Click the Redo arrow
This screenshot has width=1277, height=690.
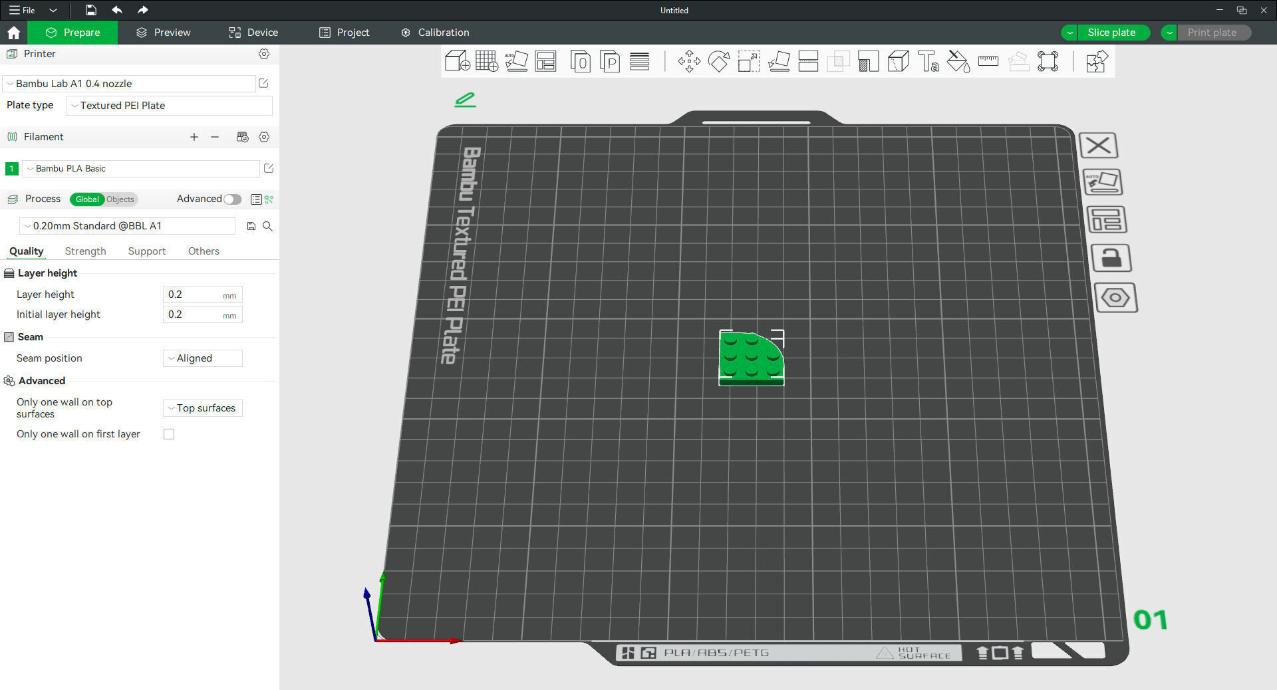[142, 10]
